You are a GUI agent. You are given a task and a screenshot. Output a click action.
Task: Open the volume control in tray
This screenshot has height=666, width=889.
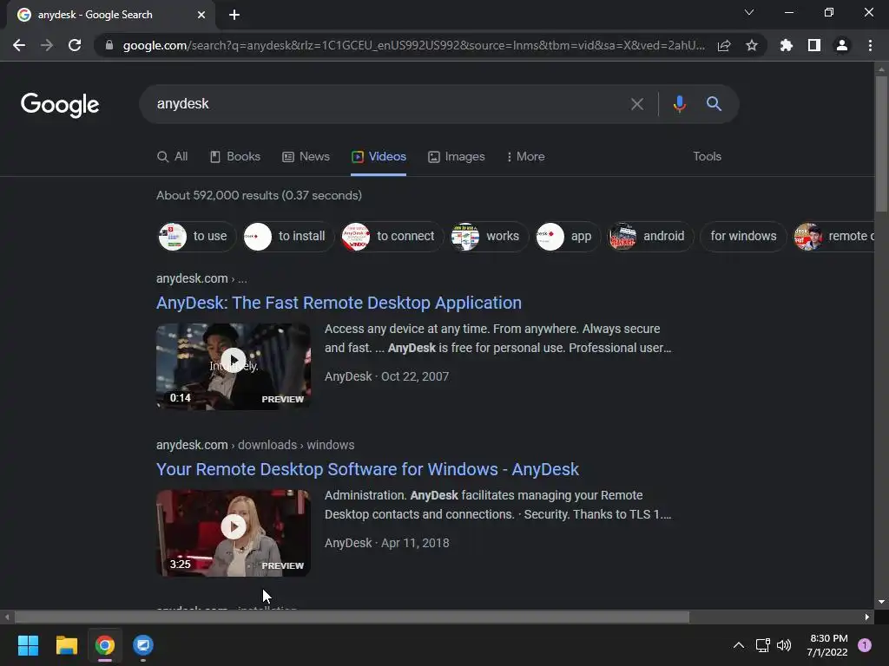(784, 645)
